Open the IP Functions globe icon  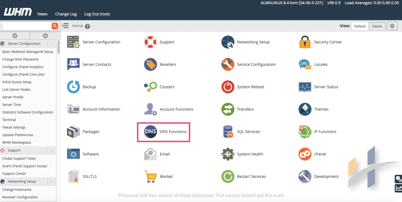[305, 132]
